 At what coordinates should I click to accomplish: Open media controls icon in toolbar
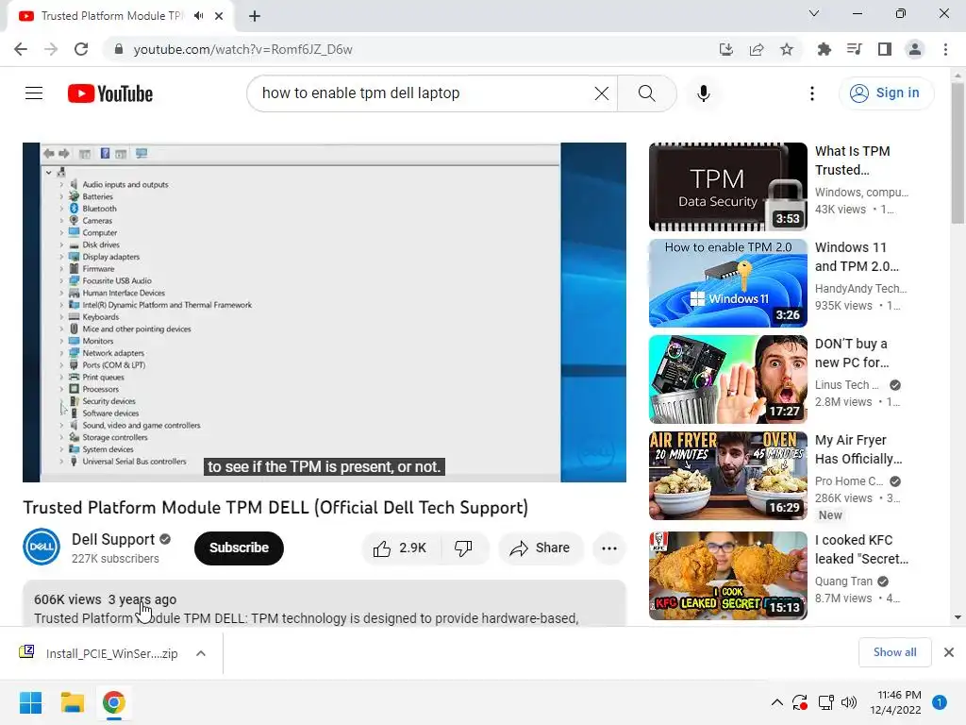coord(855,49)
